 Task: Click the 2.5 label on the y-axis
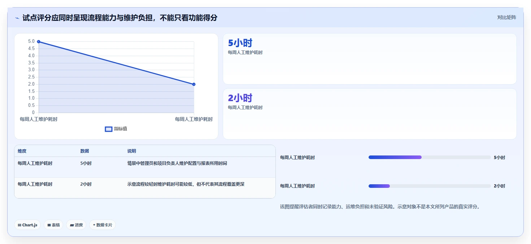point(31,77)
